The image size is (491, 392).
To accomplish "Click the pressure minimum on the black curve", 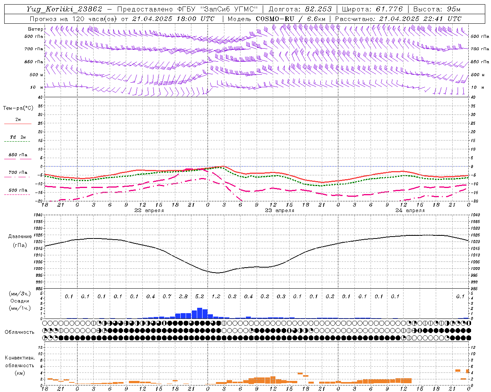I will tap(217, 273).
